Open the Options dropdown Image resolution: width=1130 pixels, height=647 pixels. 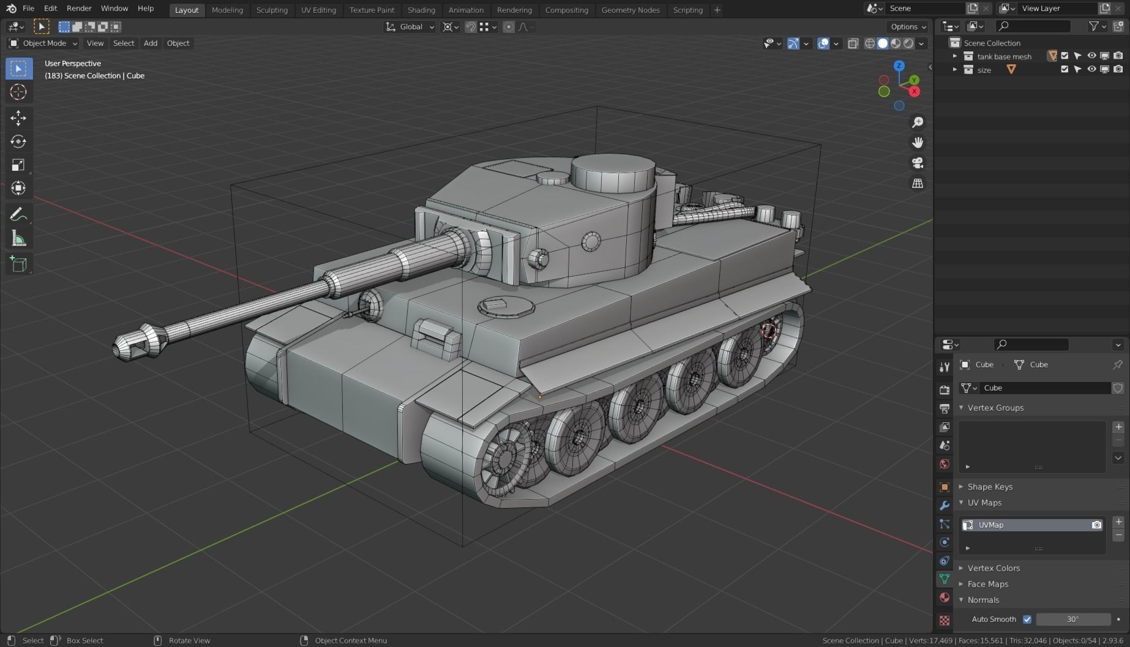908,27
